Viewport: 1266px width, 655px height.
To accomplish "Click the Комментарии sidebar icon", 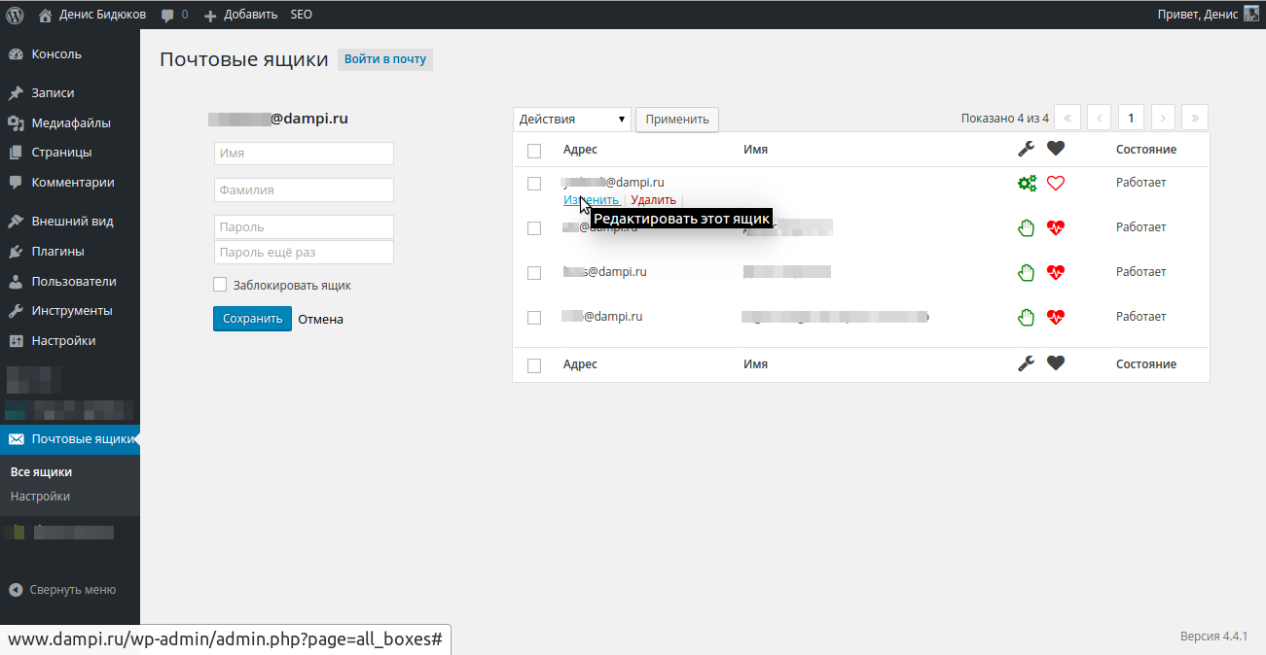I will [x=16, y=183].
